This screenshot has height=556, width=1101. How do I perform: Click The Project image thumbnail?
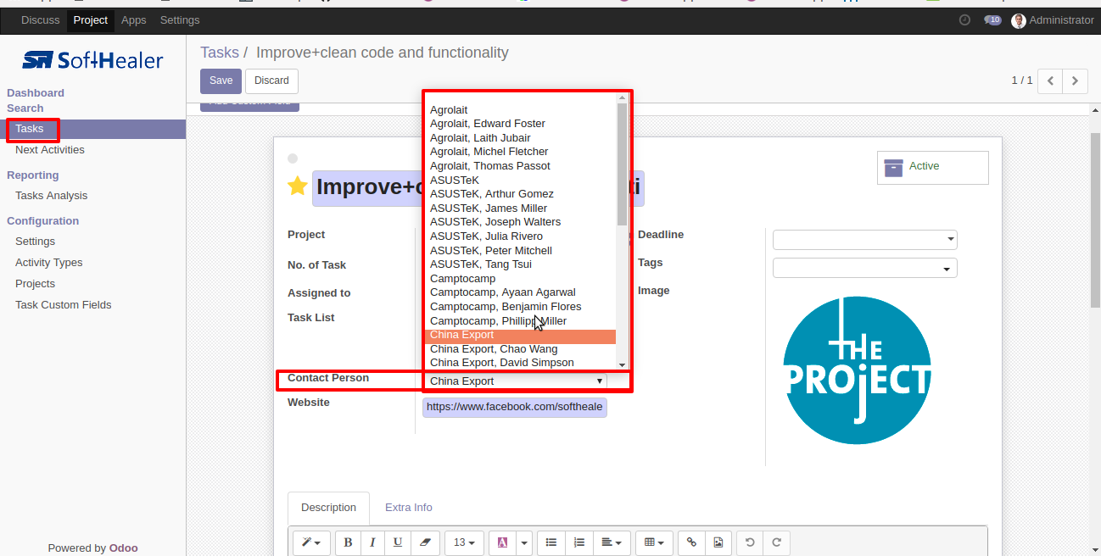click(x=857, y=370)
